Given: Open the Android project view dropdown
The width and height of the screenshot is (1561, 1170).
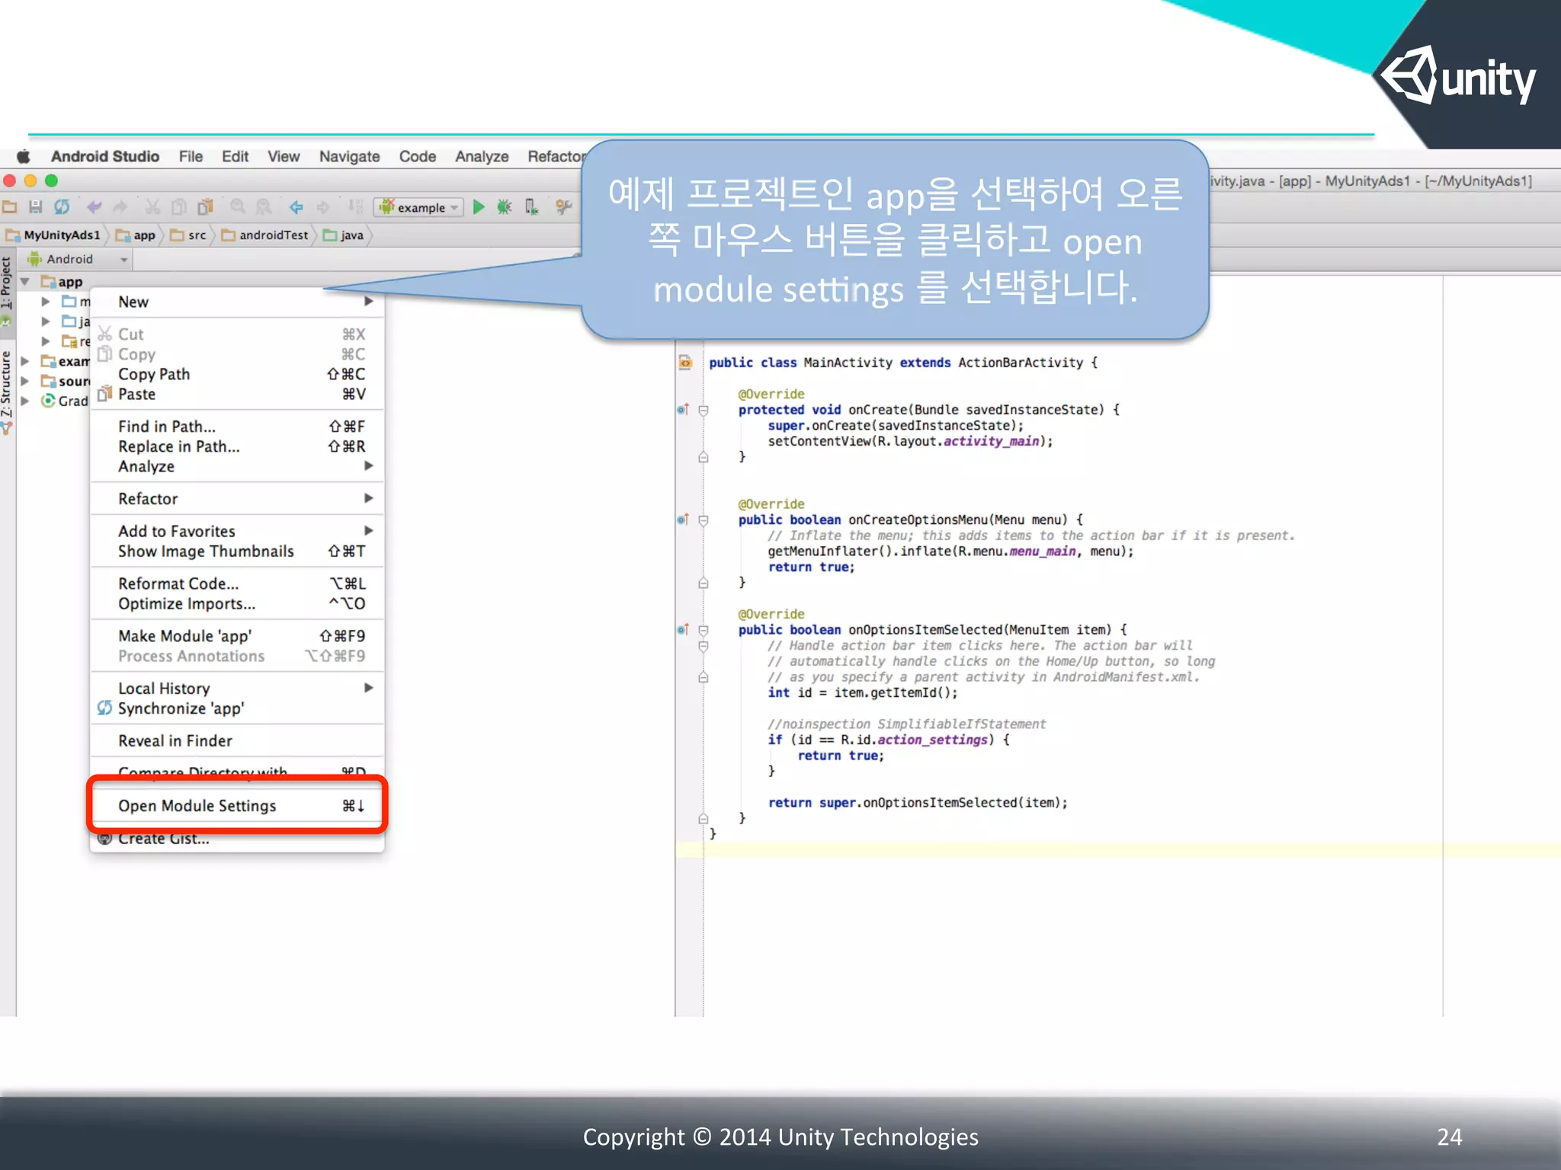Looking at the screenshot, I should tap(77, 260).
